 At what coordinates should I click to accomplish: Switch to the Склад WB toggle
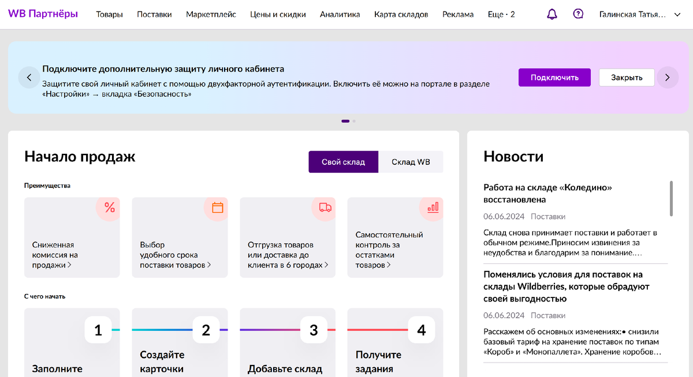point(411,162)
